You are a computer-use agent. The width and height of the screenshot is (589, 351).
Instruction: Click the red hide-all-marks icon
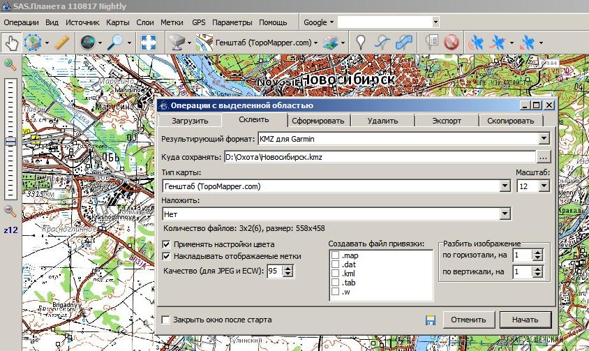[452, 43]
